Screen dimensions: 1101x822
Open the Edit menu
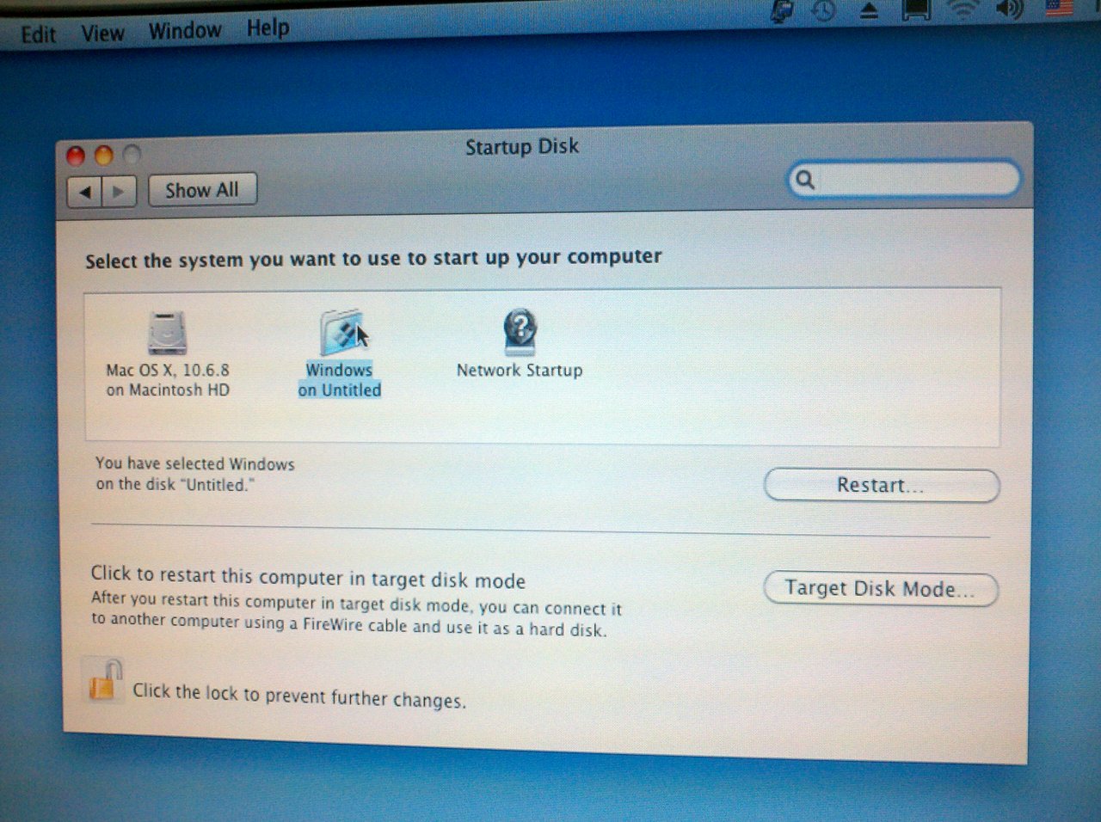pyautogui.click(x=39, y=34)
